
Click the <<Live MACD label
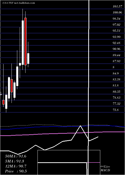tap(105, 168)
